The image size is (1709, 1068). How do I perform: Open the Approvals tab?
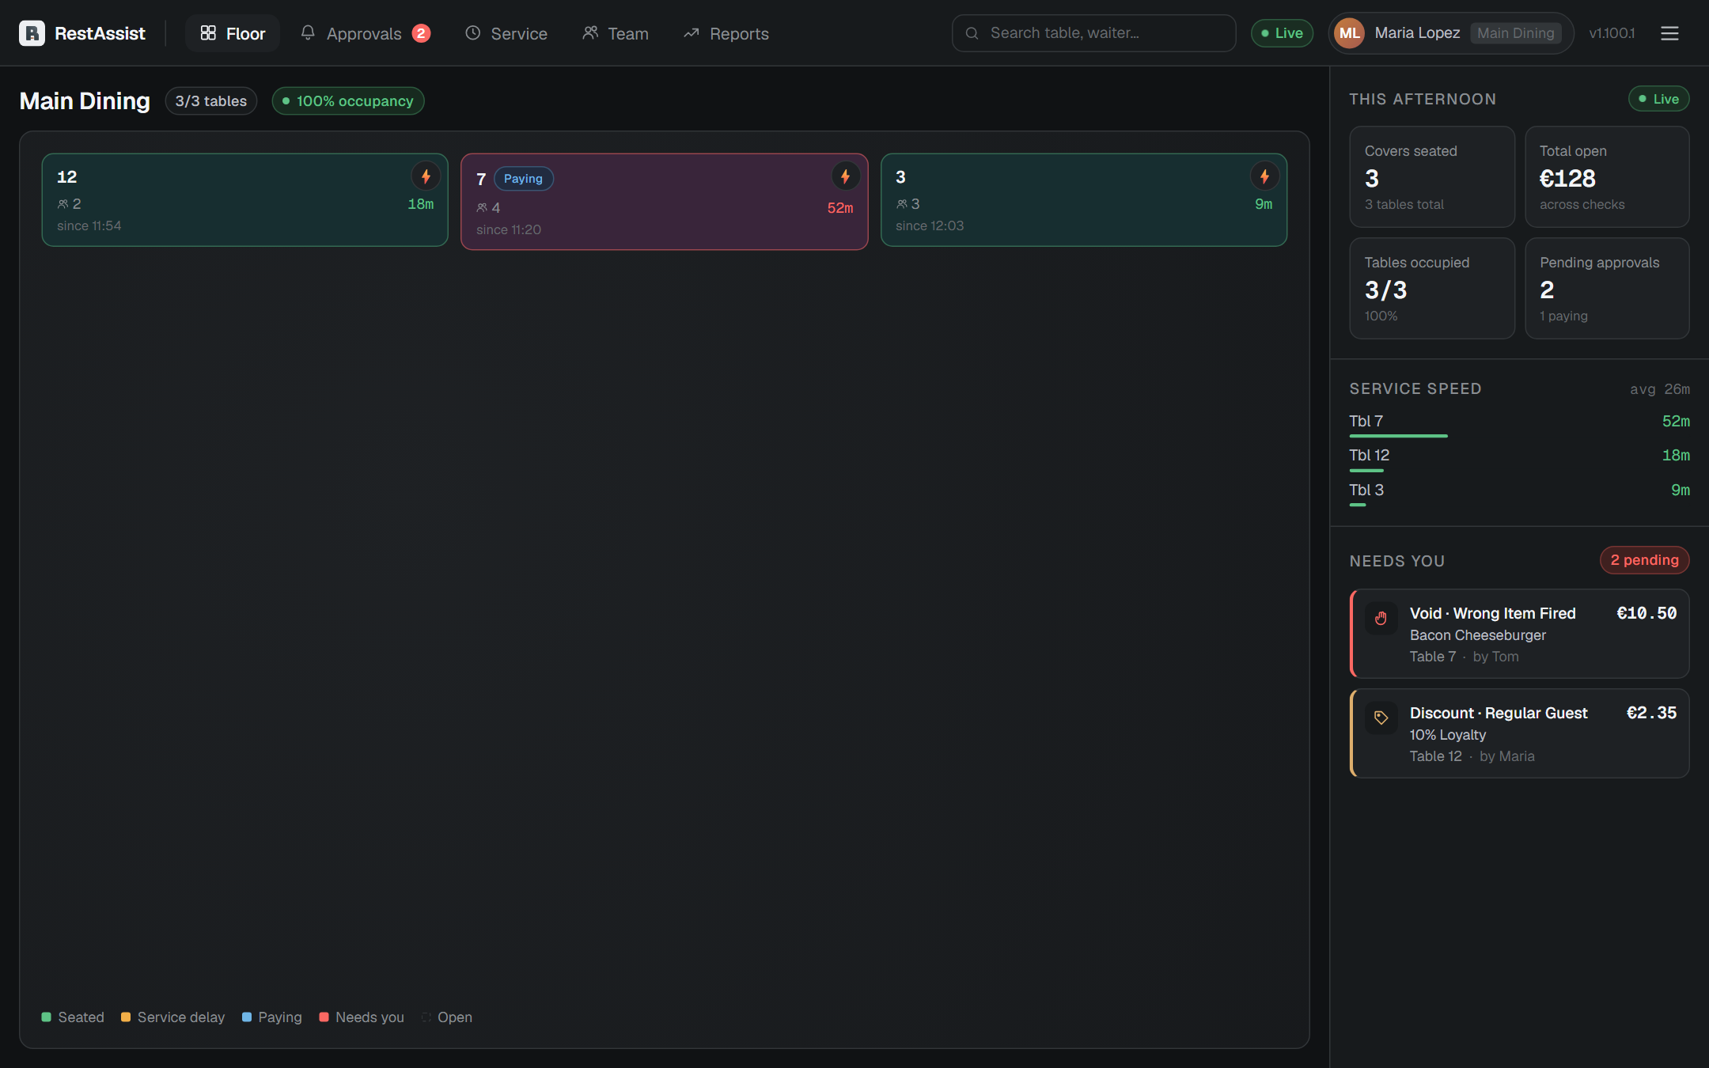click(x=365, y=33)
